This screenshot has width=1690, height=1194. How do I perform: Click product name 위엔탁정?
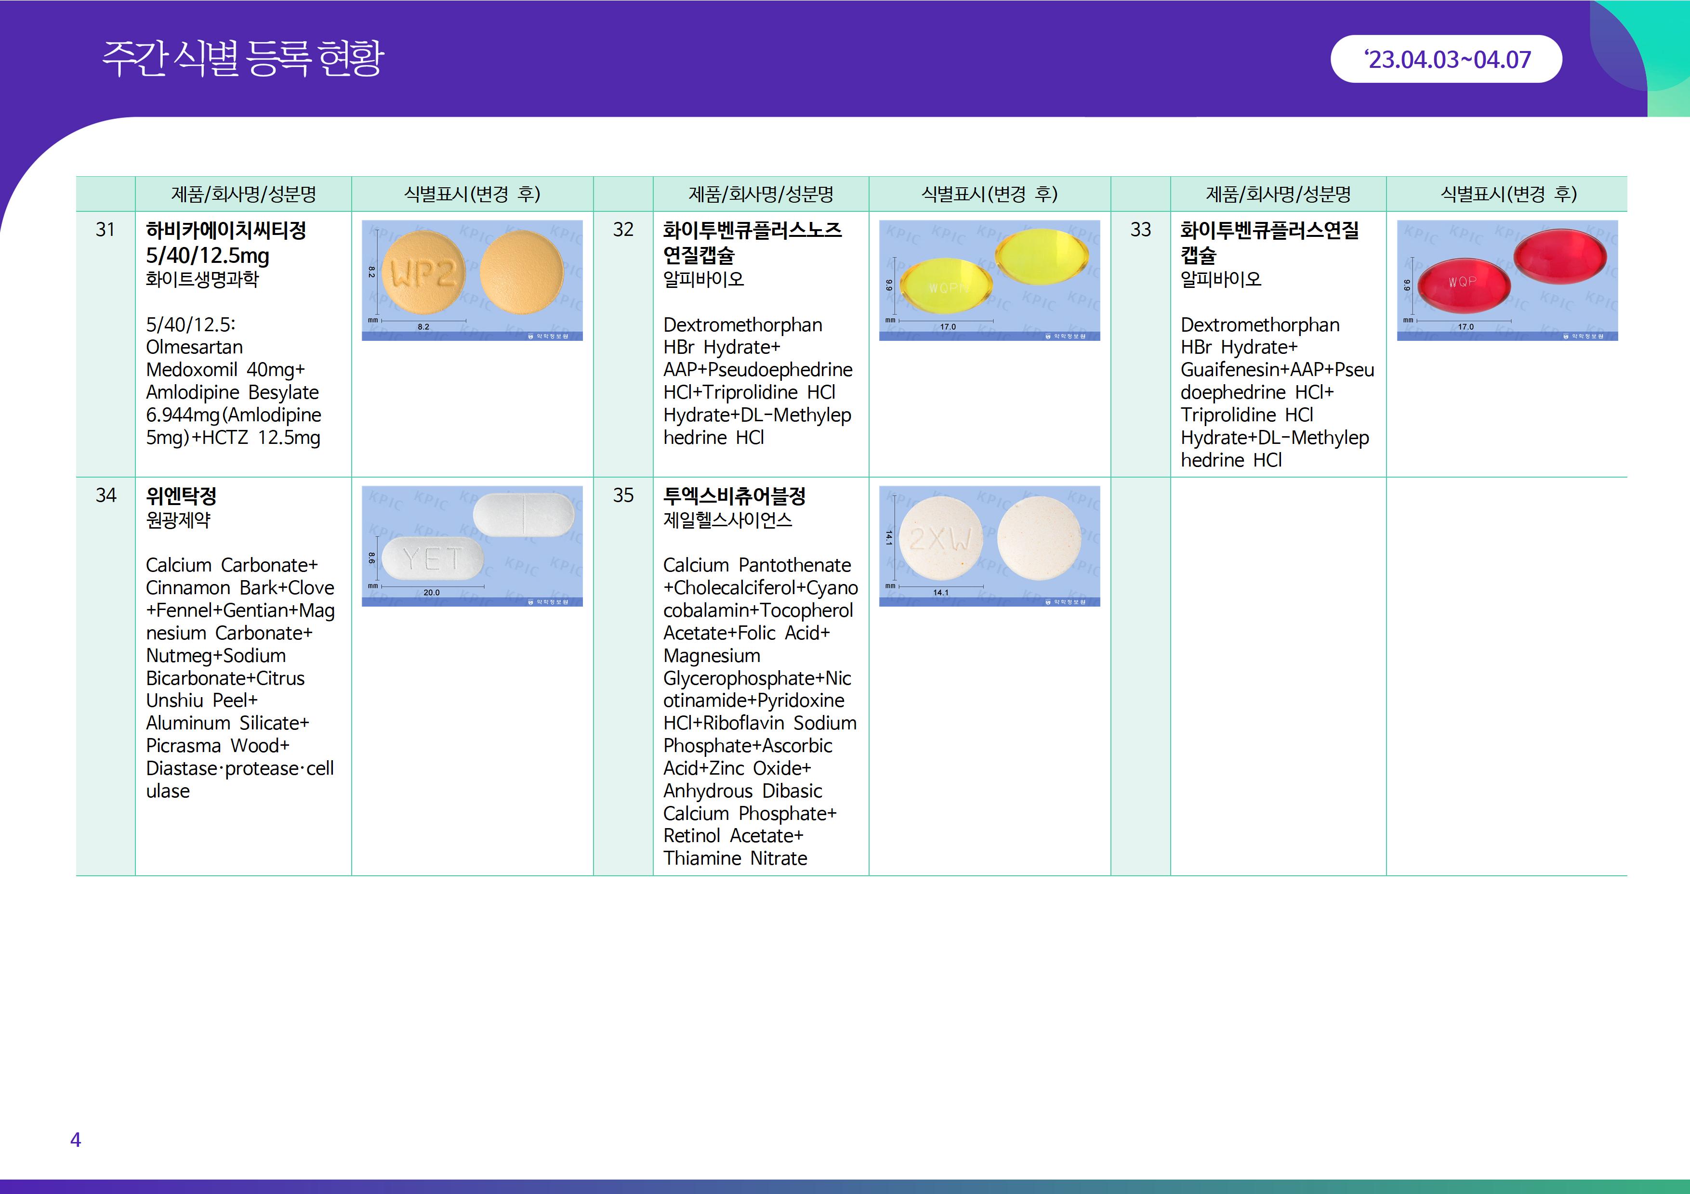pos(181,496)
